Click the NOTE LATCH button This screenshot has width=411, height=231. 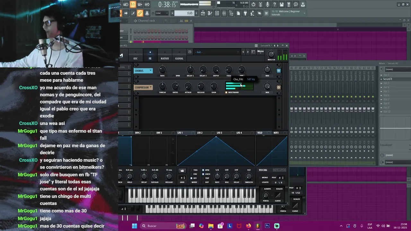(x=279, y=170)
